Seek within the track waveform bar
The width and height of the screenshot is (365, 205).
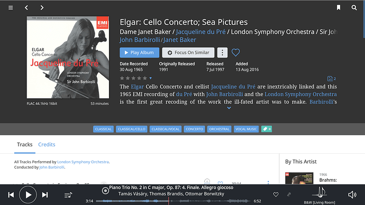pos(173,201)
